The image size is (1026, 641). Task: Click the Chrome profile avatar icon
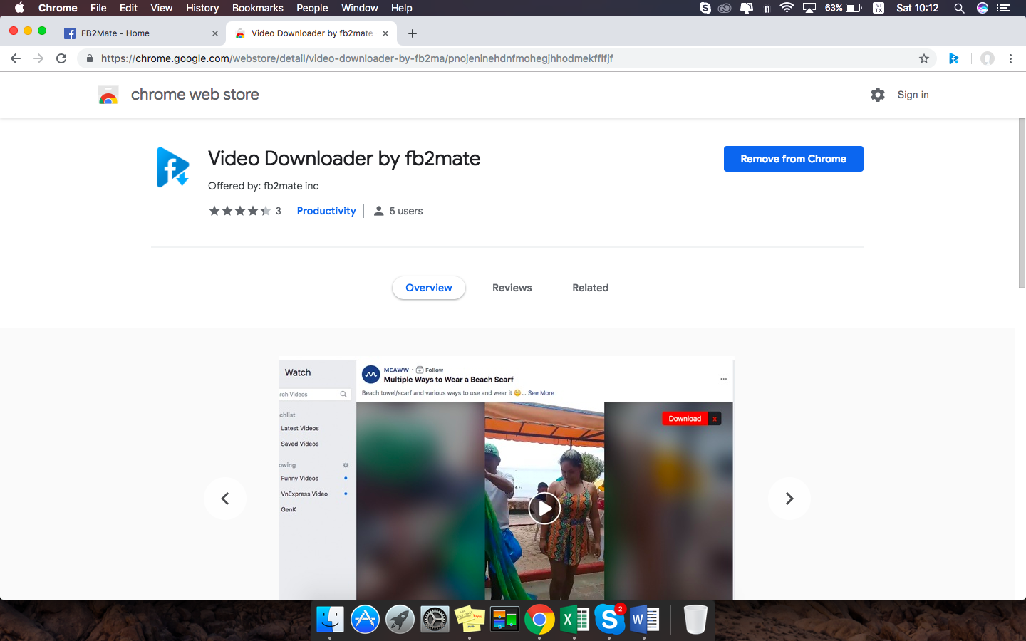point(987,58)
